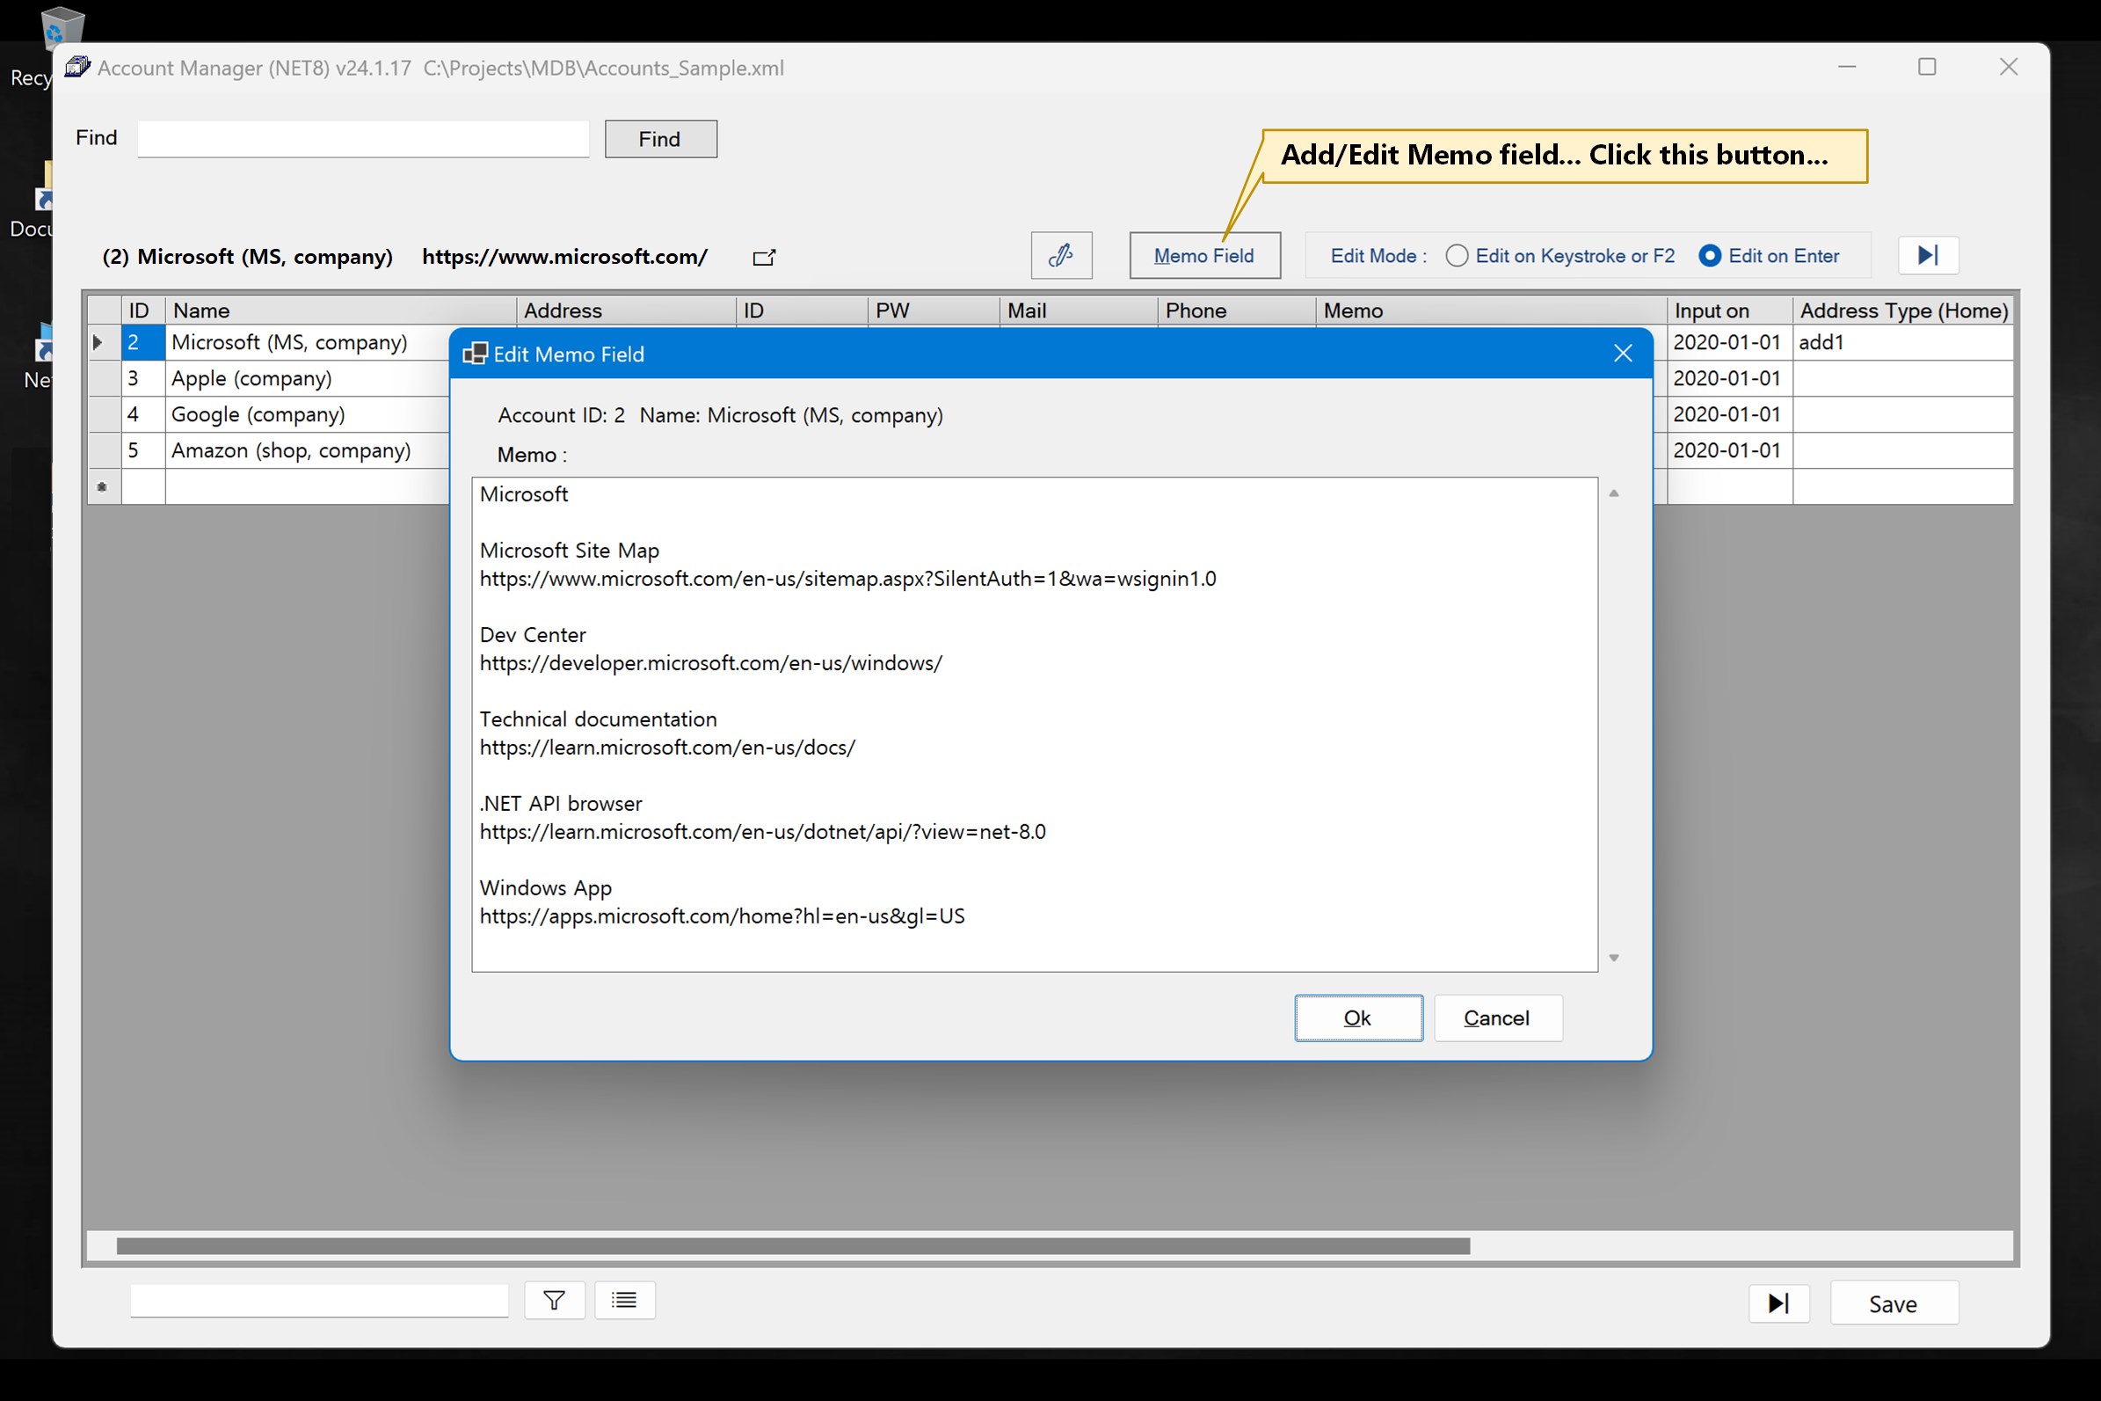Click Cancel in the Edit Memo Field dialog
2101x1401 pixels.
[x=1497, y=1018]
